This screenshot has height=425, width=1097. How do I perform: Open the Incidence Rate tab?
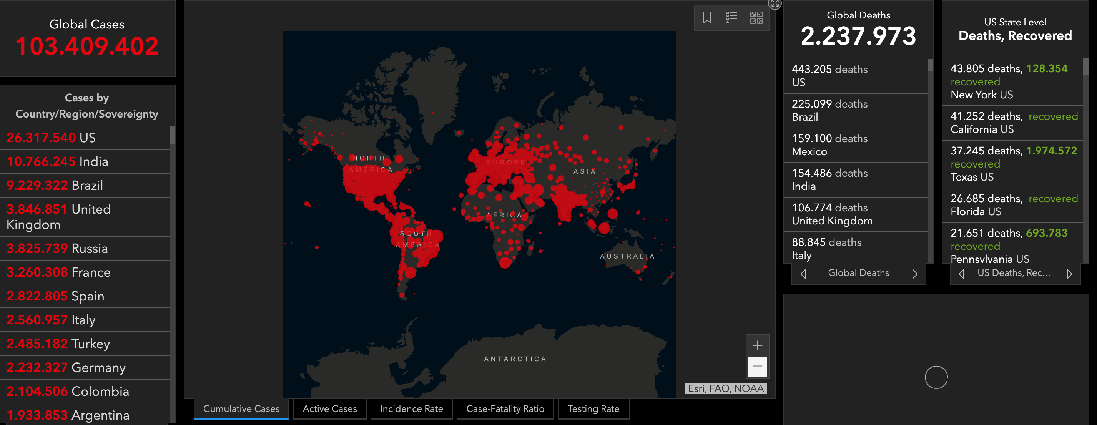[411, 409]
